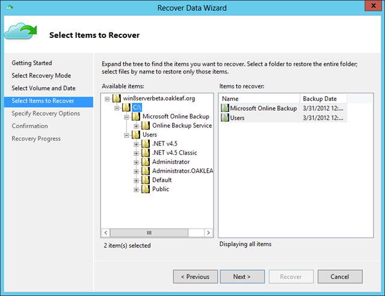Screen dimensions: 385x296
Task: Click the Users folder icon in tree
Action: click(136, 135)
